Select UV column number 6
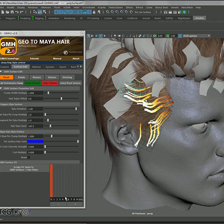This screenshot has height=224, width=224. [69, 199]
